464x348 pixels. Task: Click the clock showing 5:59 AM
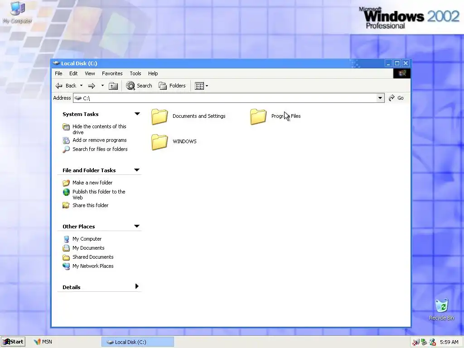coord(449,343)
